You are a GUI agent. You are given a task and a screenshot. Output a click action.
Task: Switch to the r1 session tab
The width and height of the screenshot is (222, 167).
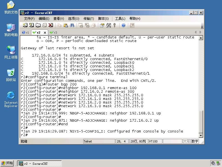pyautogui.click(x=26, y=33)
